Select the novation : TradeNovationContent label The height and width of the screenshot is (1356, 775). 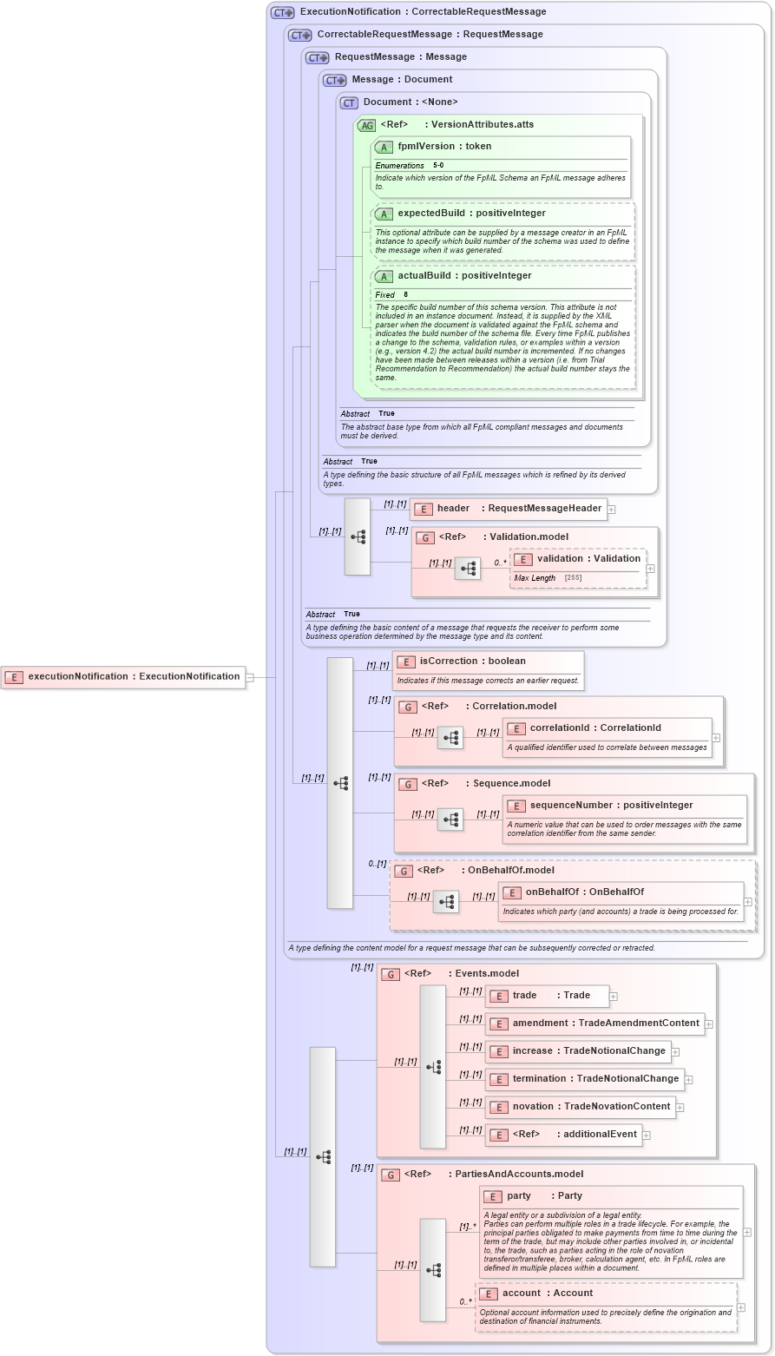click(592, 1107)
